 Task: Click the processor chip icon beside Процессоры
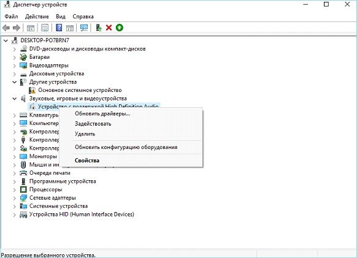click(23, 189)
